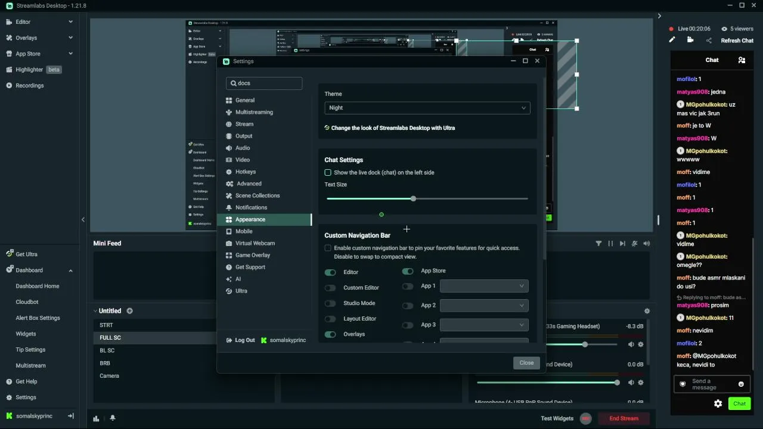The height and width of the screenshot is (429, 763).
Task: Toggle the Studio Mode switch
Action: [x=330, y=303]
